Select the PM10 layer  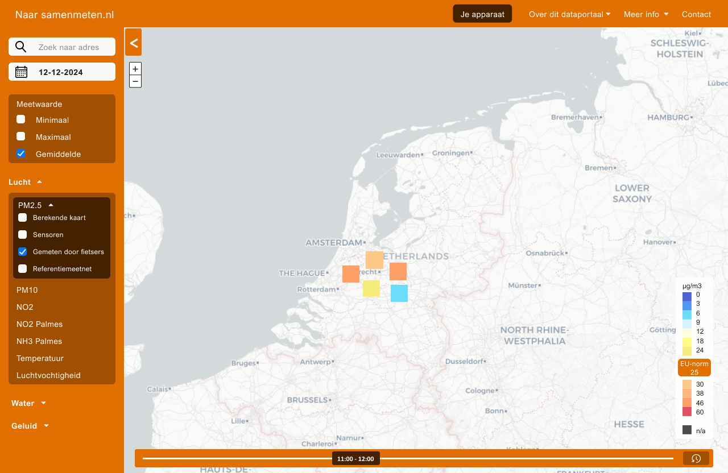pos(27,290)
